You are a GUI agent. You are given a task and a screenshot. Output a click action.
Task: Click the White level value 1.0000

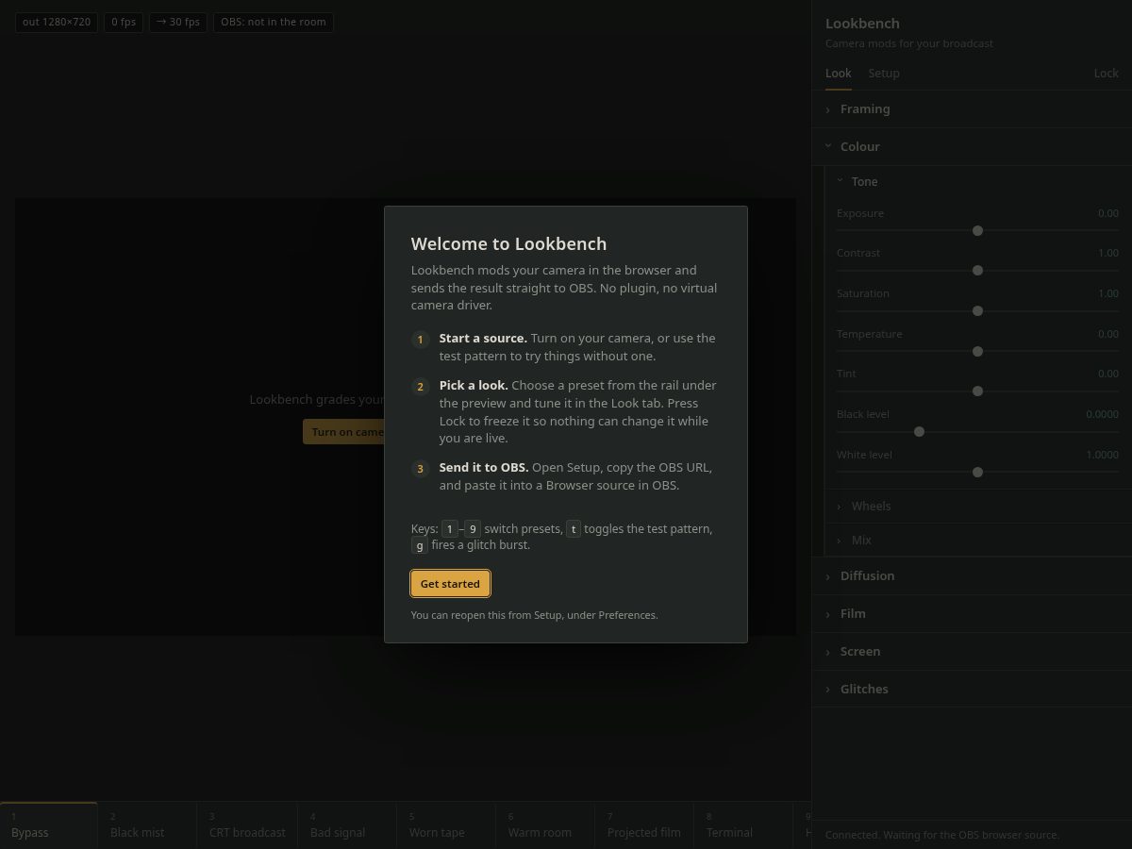pos(1102,455)
